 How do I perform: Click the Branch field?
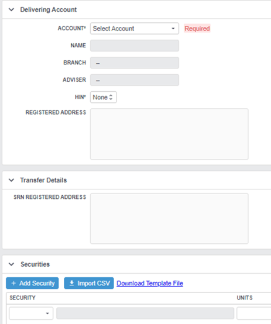[135, 63]
